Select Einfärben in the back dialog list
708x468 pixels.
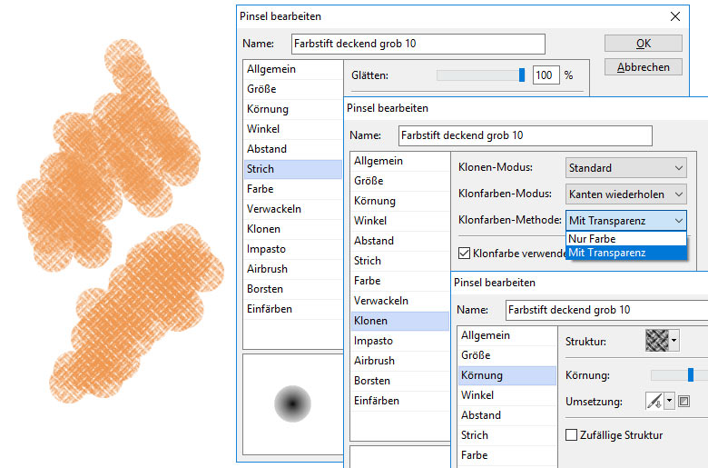(292, 309)
